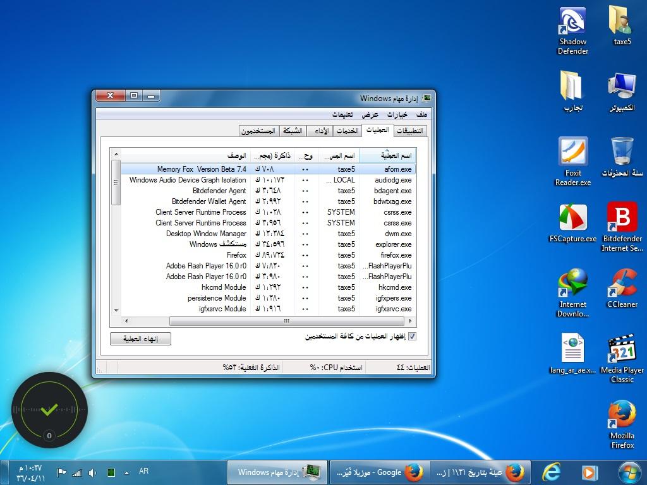
Task: Switch to الشبكة (Networking) tab
Action: click(x=293, y=131)
